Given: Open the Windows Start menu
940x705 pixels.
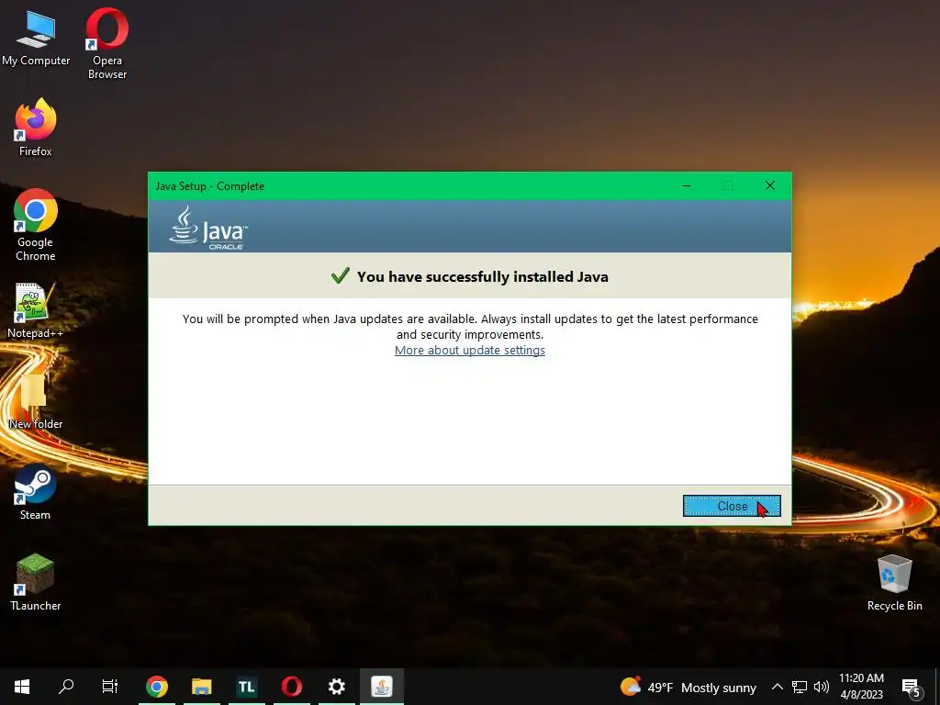Looking at the screenshot, I should click(x=22, y=687).
